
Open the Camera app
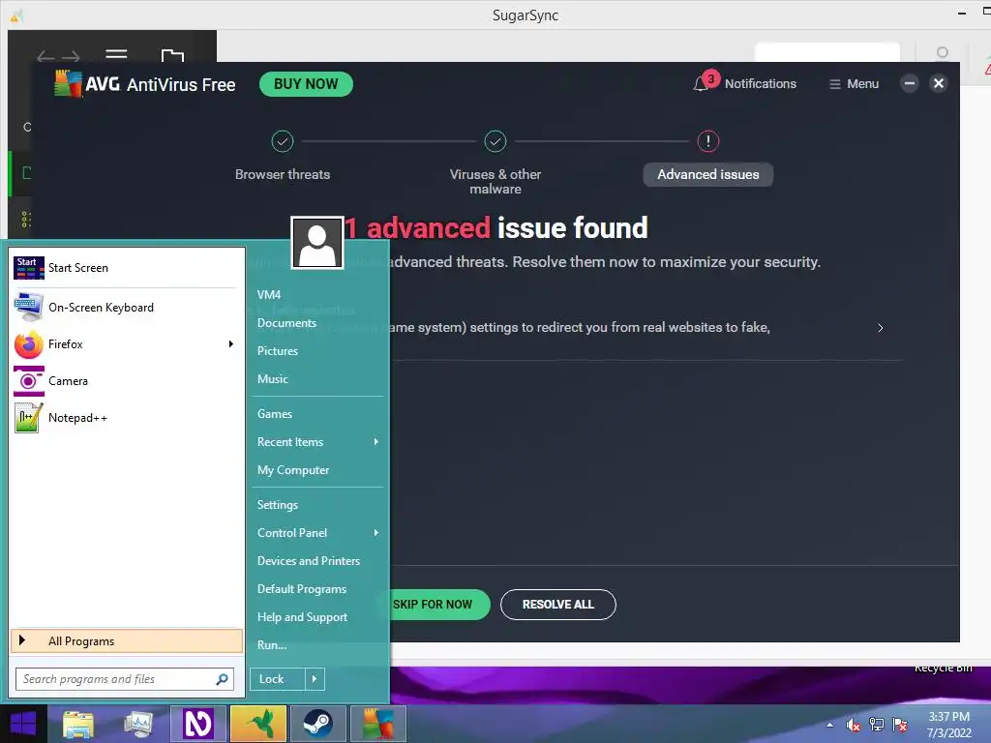point(127,381)
